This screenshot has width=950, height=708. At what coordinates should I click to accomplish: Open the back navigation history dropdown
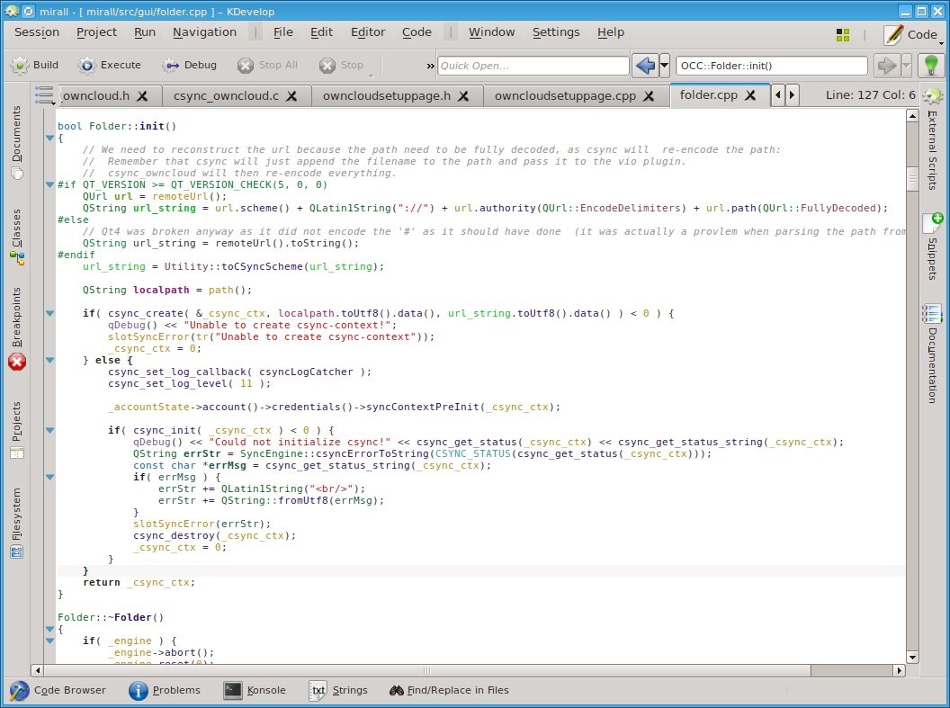[x=665, y=66]
